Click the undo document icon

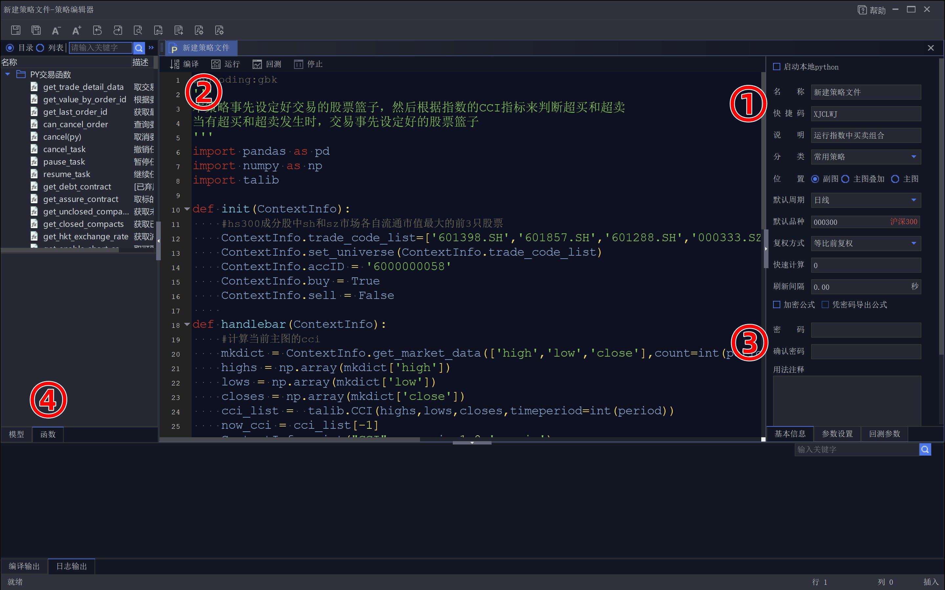pyautogui.click(x=97, y=30)
